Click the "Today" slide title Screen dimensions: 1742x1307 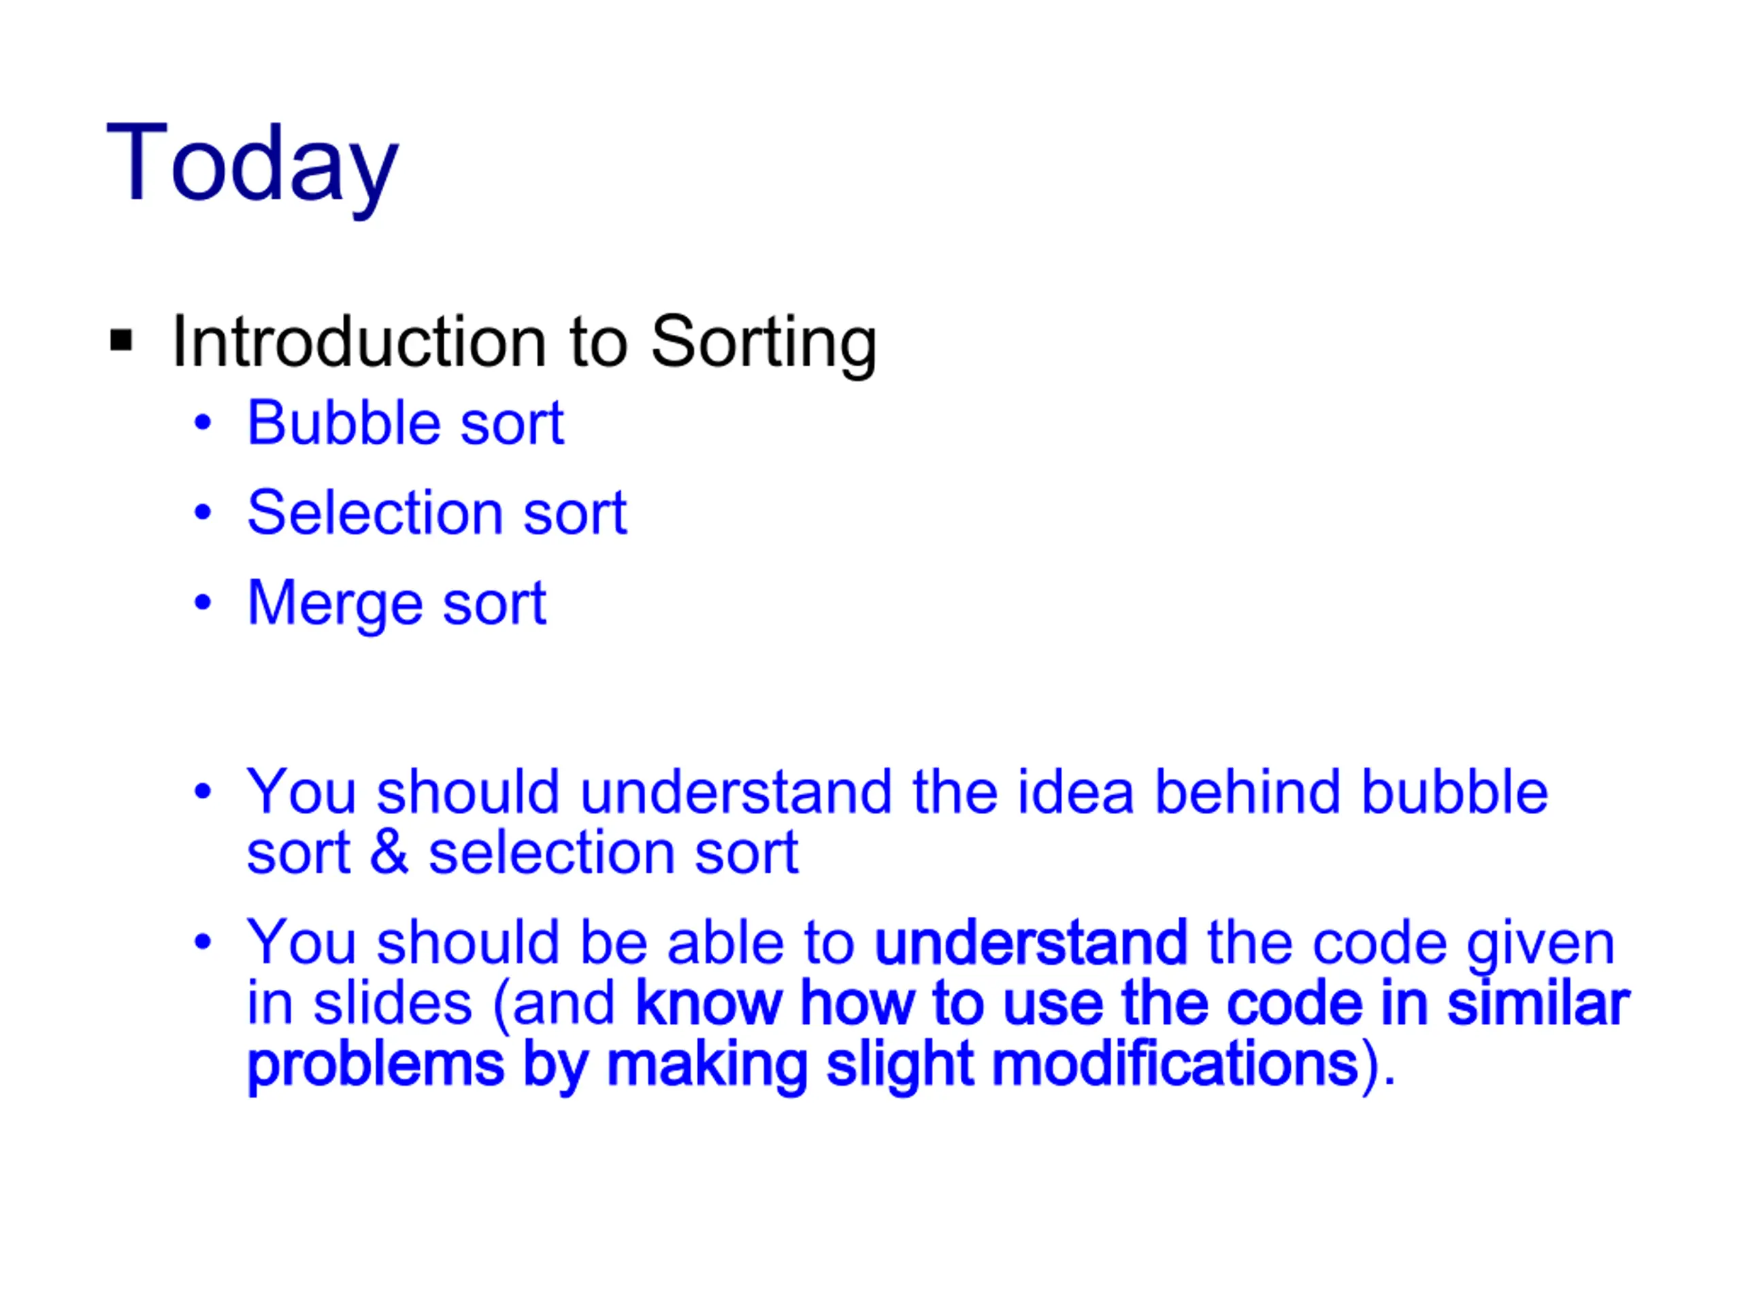253,170
